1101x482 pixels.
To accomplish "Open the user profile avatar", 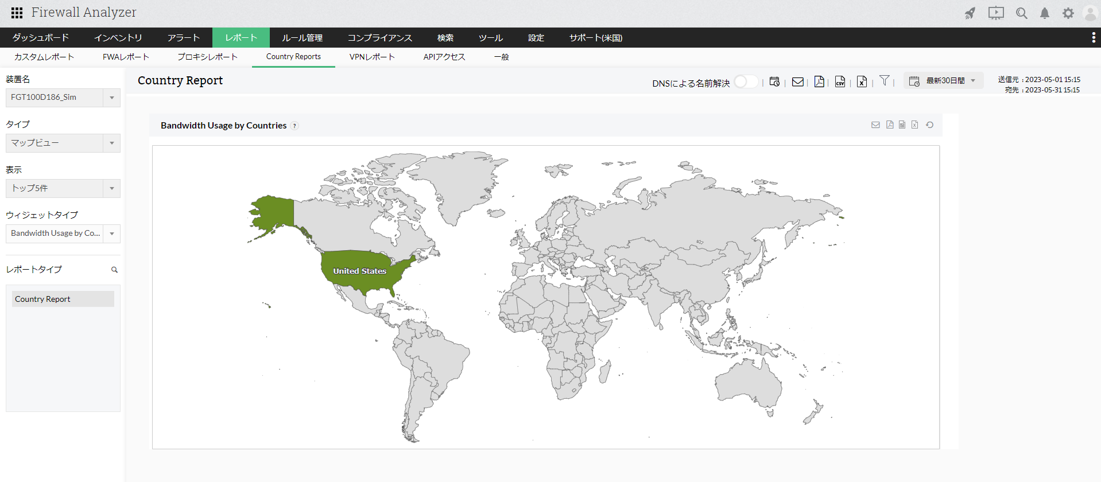I will click(x=1091, y=13).
